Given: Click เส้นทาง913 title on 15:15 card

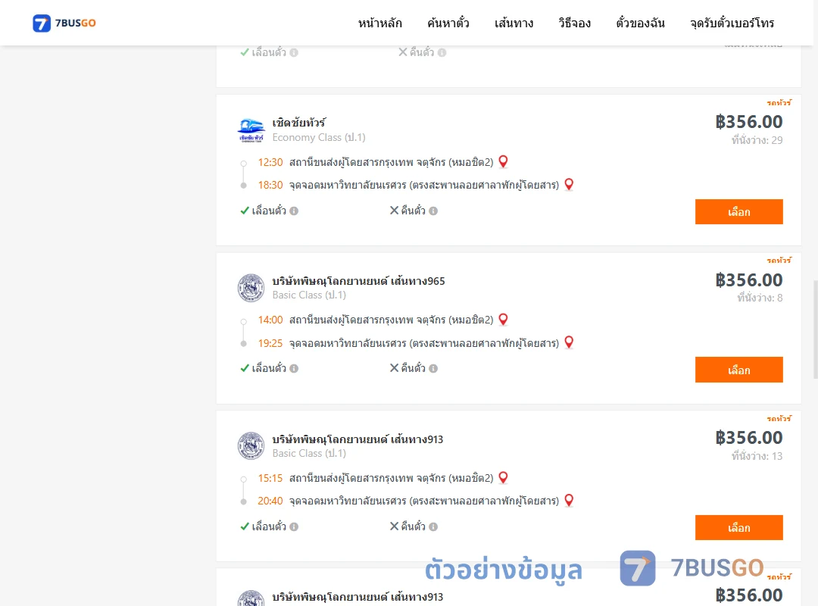Looking at the screenshot, I should point(357,439).
